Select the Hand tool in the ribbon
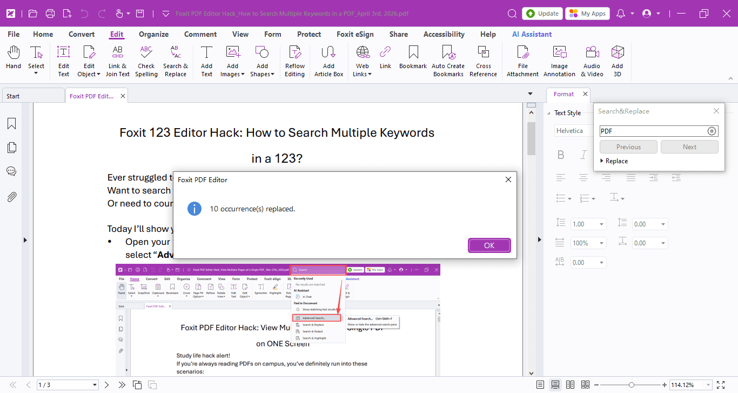The height and width of the screenshot is (393, 738). coord(14,58)
